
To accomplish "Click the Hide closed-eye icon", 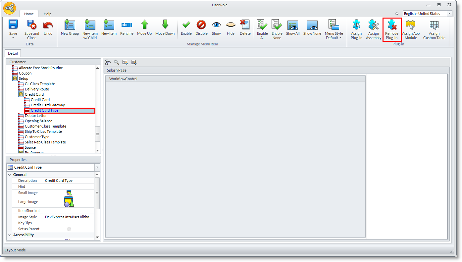I will tap(231, 25).
